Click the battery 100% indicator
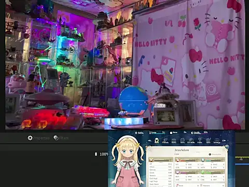Viewport: 249px width, 187px height. [x=102, y=154]
